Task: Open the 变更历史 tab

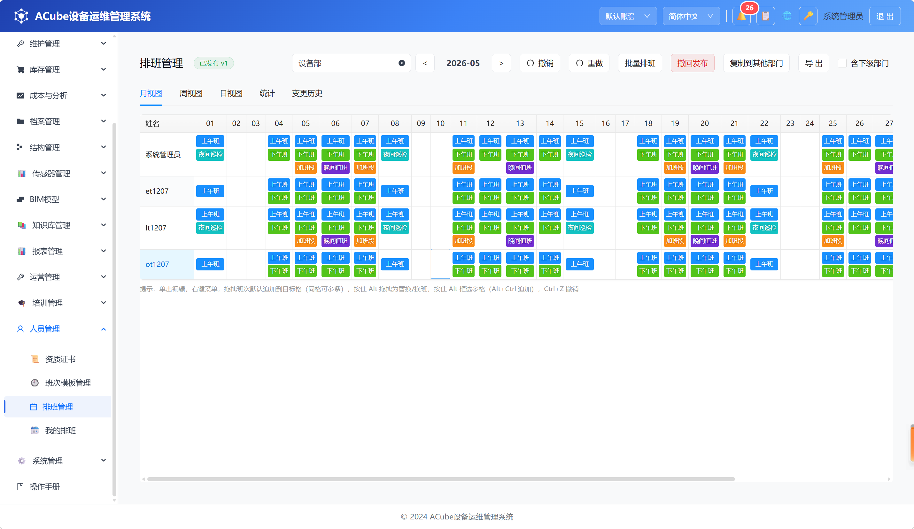Action: pos(307,94)
